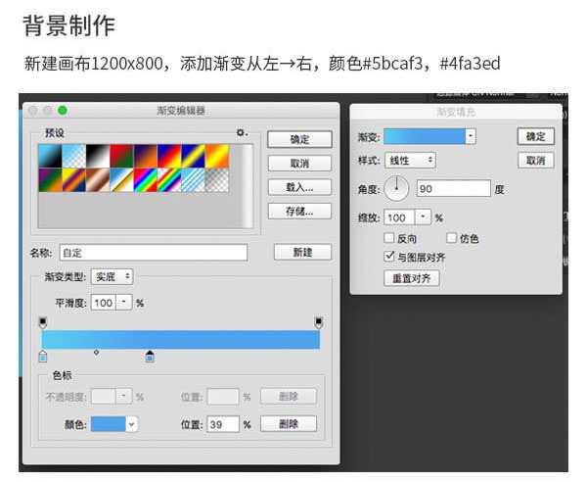Open the 缩放 scale dropdown arrow
This screenshot has width=587, height=482.
[x=424, y=217]
